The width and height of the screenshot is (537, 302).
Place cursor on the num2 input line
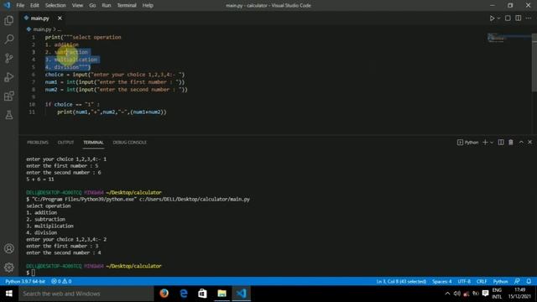[x=116, y=90]
